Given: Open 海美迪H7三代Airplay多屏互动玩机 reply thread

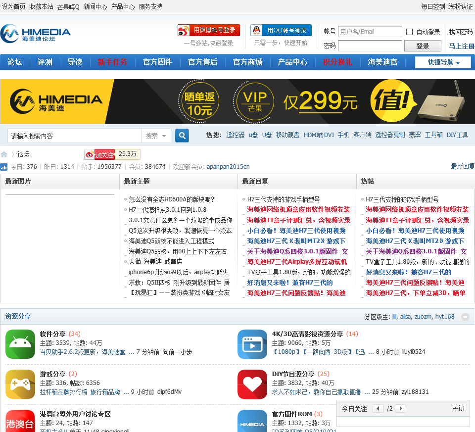Looking at the screenshot, I should (297, 262).
